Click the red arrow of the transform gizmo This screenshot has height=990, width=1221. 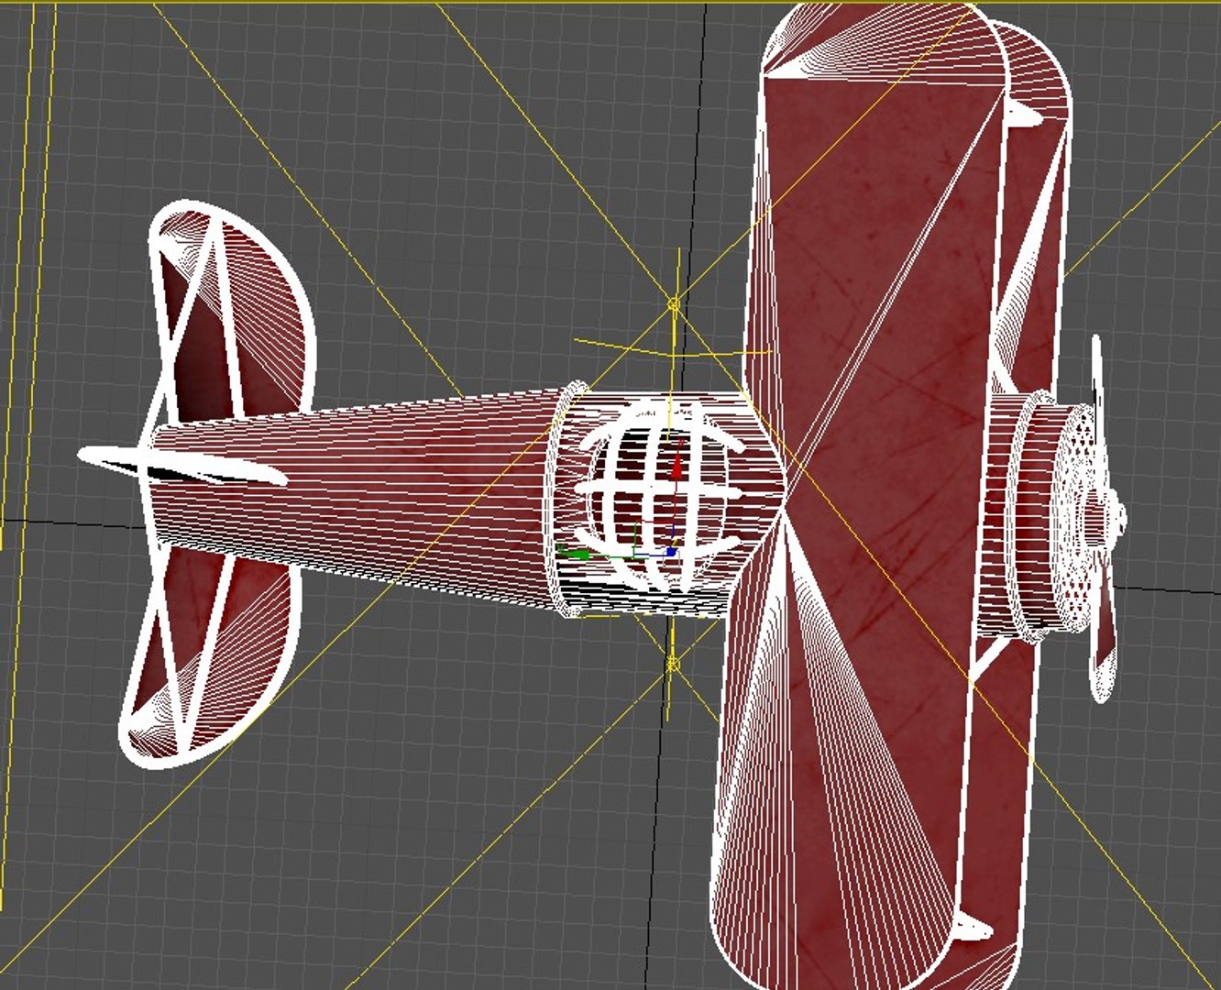[x=676, y=468]
